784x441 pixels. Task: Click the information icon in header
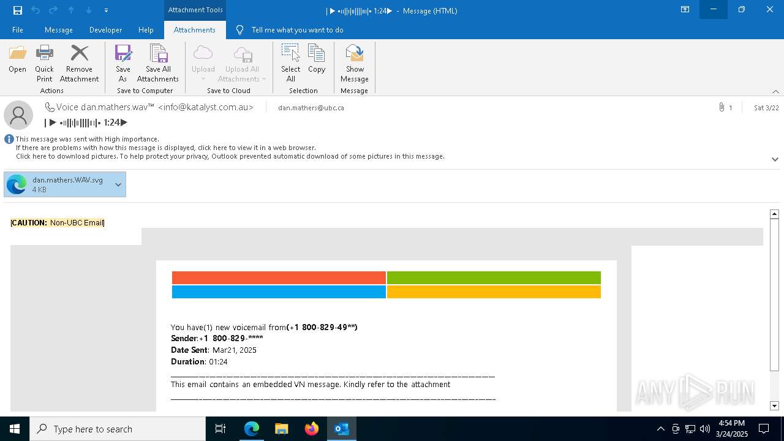coord(9,139)
